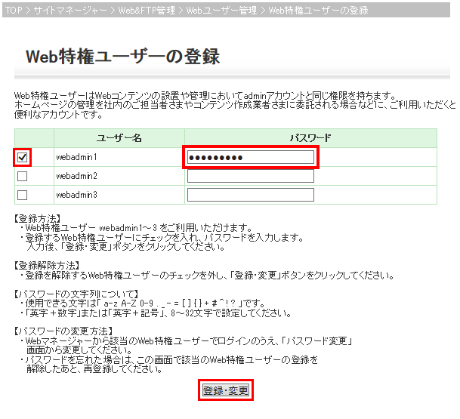Click the webadmin2 password input
The height and width of the screenshot is (419, 460).
pos(251,176)
